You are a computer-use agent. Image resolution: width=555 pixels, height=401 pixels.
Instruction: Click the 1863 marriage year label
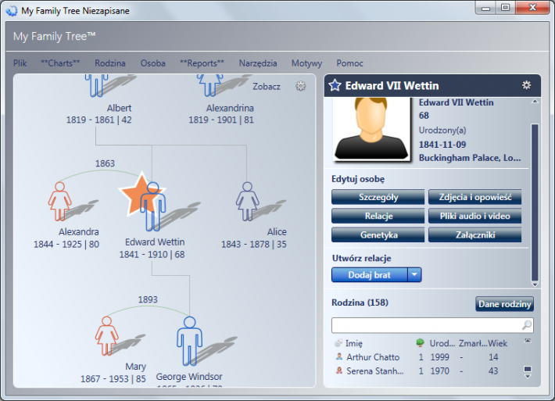105,163
